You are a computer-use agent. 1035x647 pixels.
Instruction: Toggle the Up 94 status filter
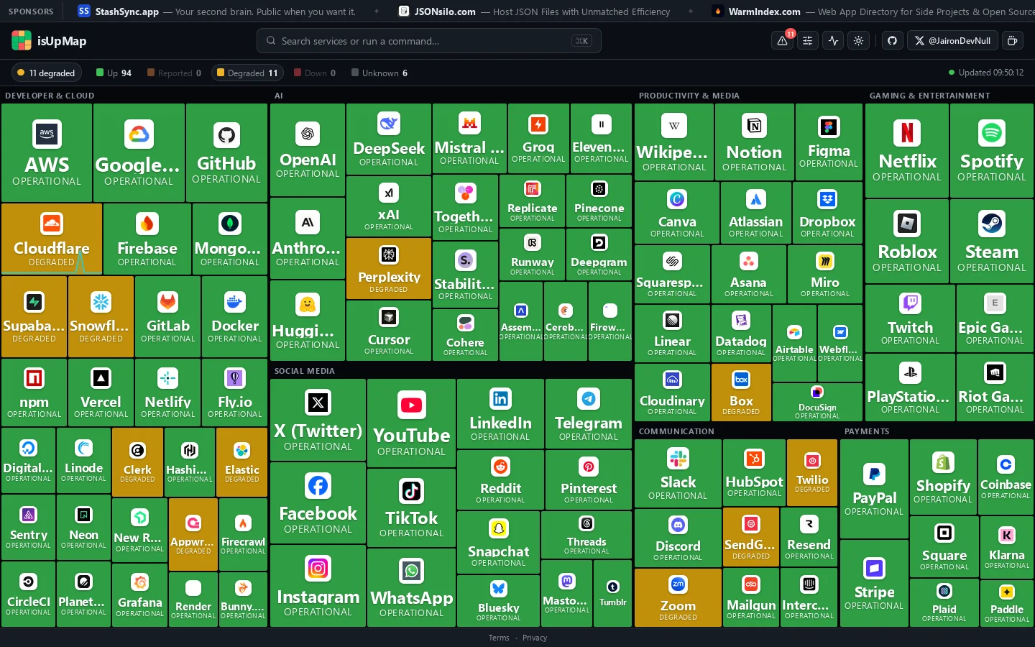tap(114, 73)
